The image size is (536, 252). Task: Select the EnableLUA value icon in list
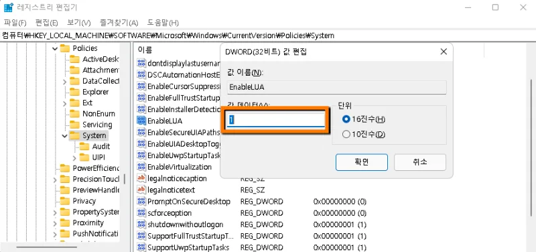(141, 121)
